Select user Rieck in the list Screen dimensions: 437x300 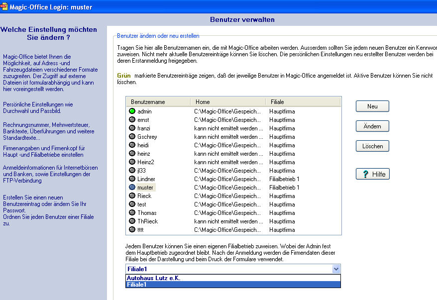[x=144, y=196]
